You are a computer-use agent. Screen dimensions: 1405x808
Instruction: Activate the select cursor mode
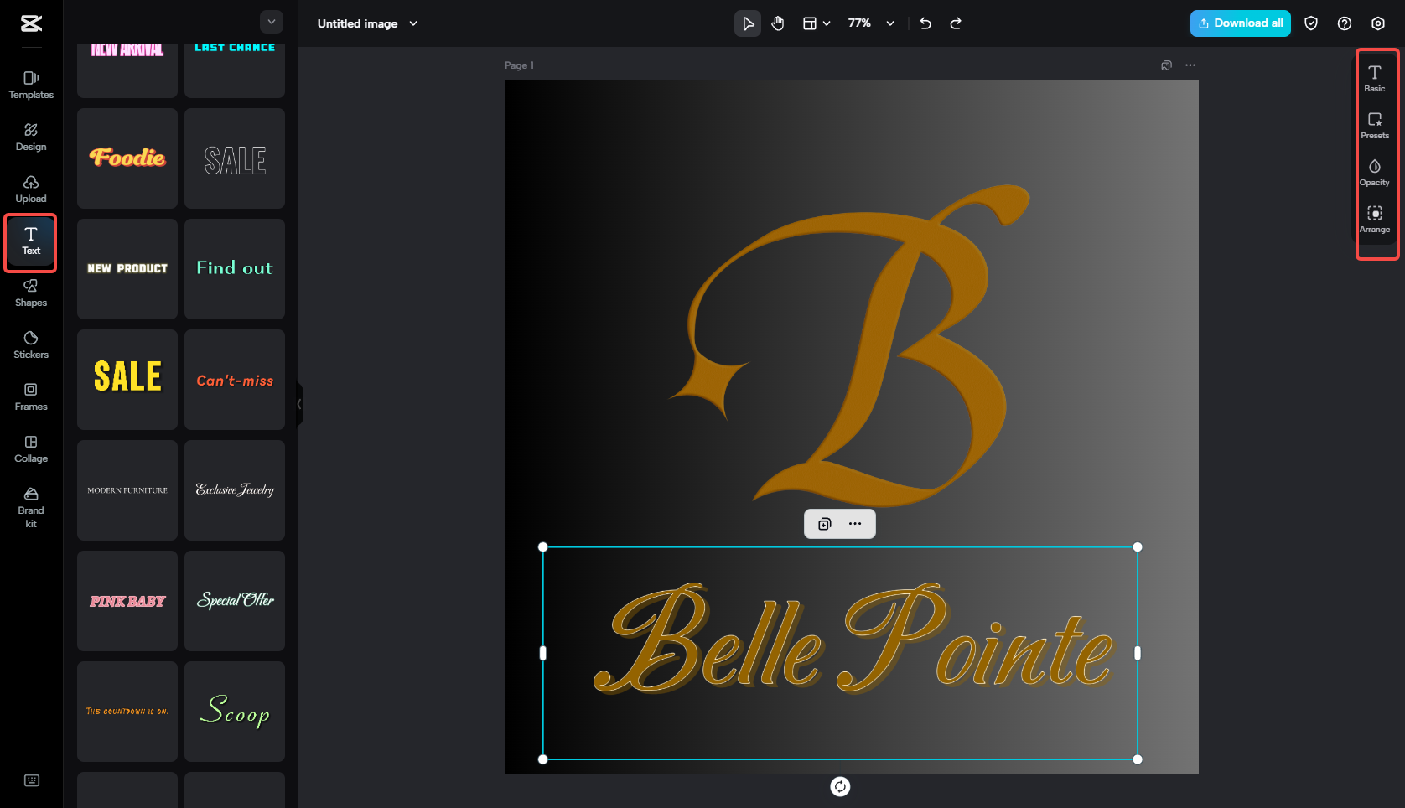(x=747, y=23)
